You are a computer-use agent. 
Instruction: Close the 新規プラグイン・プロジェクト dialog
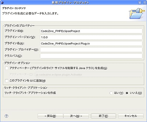click(x=145, y=3)
